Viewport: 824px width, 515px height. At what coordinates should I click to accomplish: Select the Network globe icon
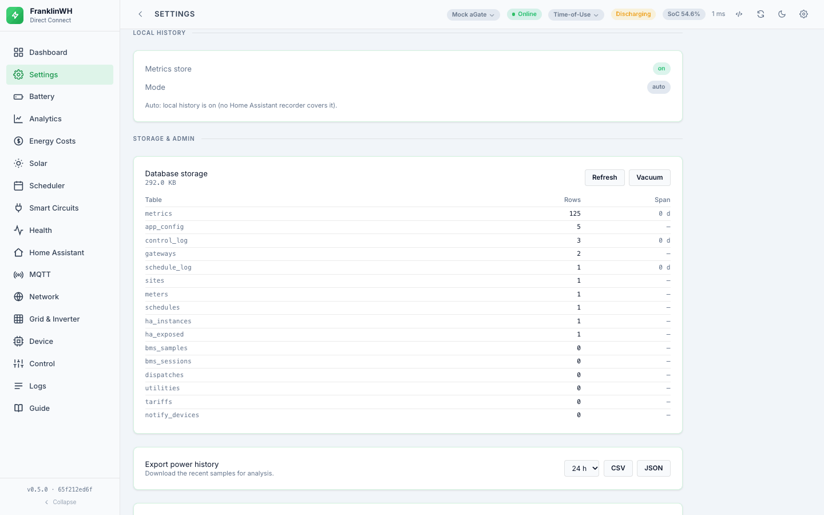18,297
